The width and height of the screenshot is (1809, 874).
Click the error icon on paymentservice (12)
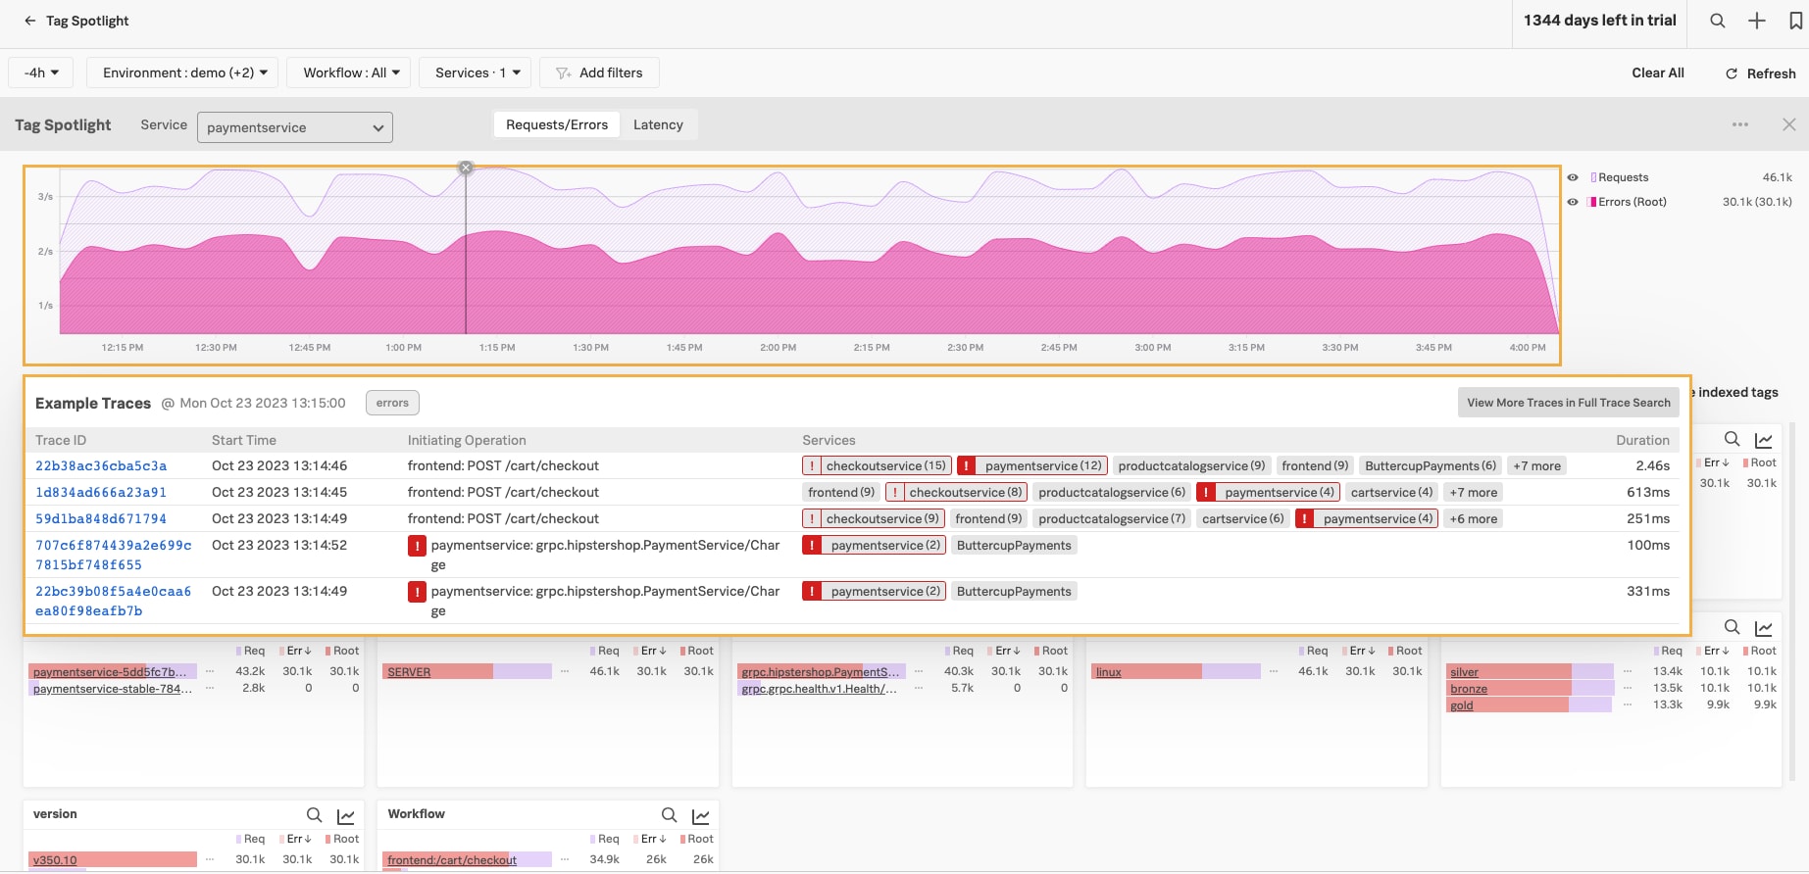pos(966,465)
